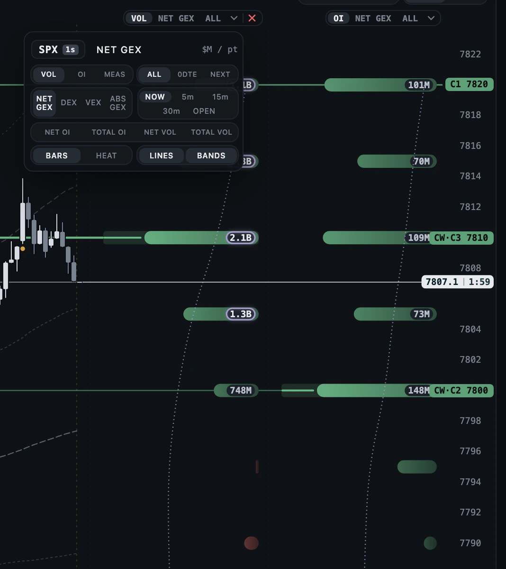The height and width of the screenshot is (569, 506).
Task: Click the 109M open interest bar
Action: [379, 238]
